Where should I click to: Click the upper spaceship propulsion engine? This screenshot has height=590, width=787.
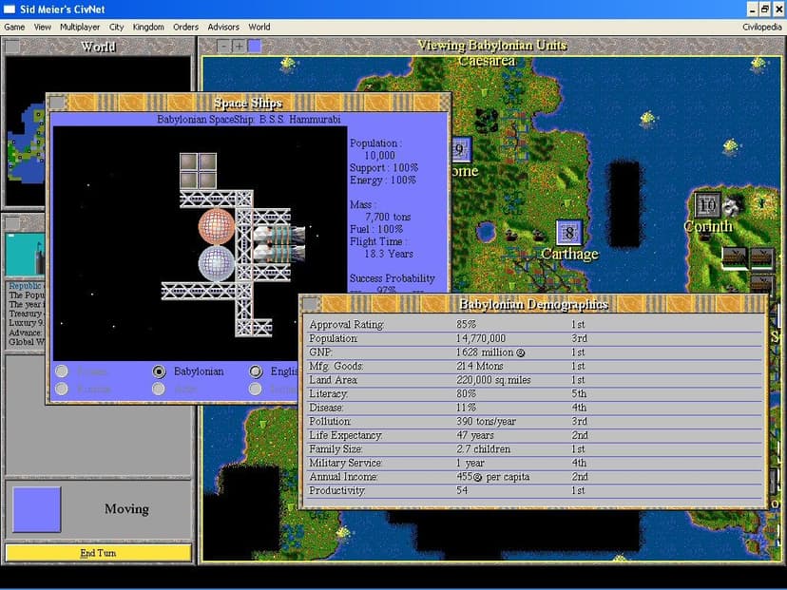pos(279,235)
